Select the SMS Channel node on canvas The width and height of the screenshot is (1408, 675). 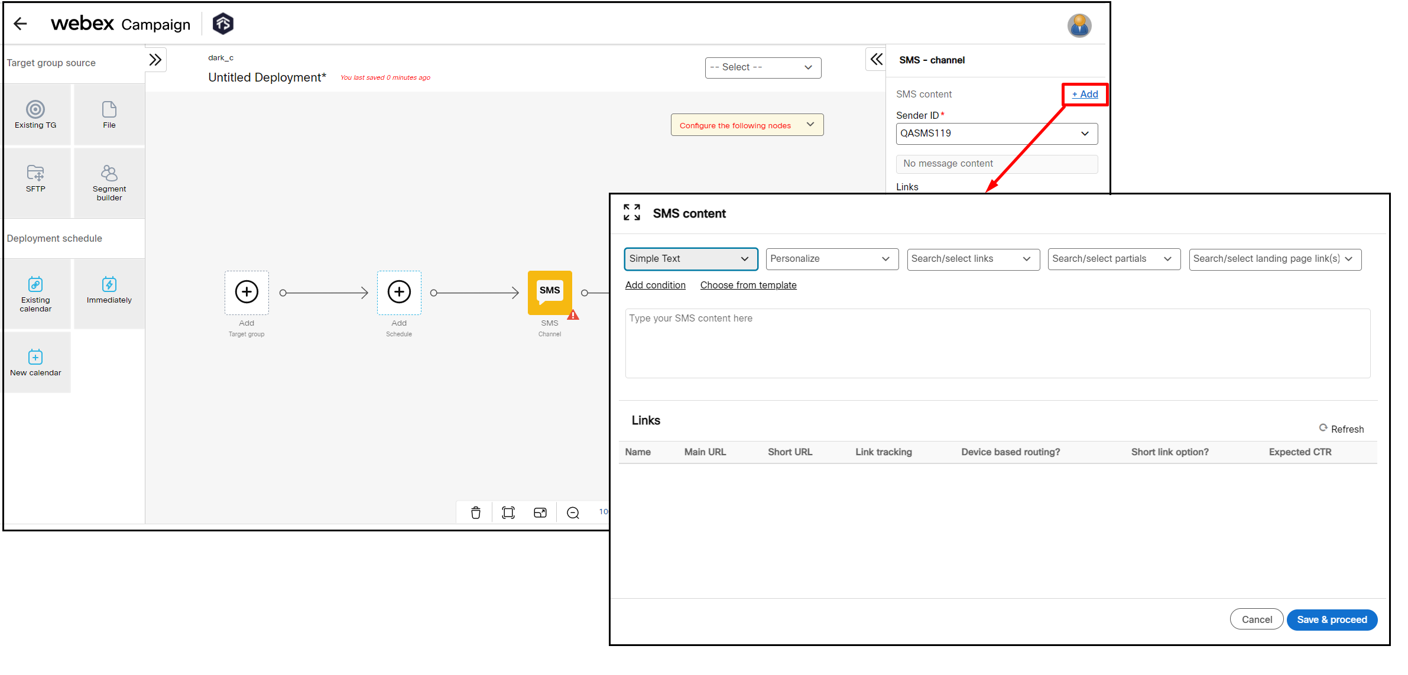tap(550, 292)
